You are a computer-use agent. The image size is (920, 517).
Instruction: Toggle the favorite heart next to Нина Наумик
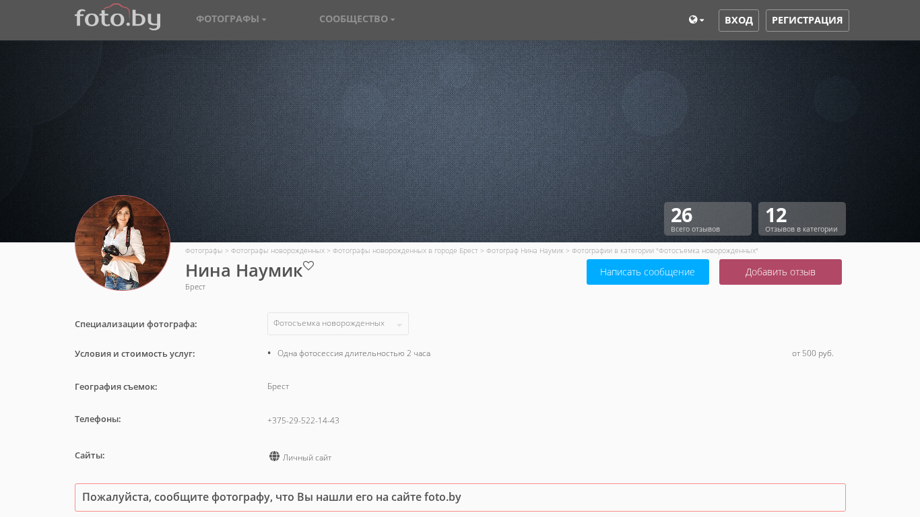tap(308, 266)
